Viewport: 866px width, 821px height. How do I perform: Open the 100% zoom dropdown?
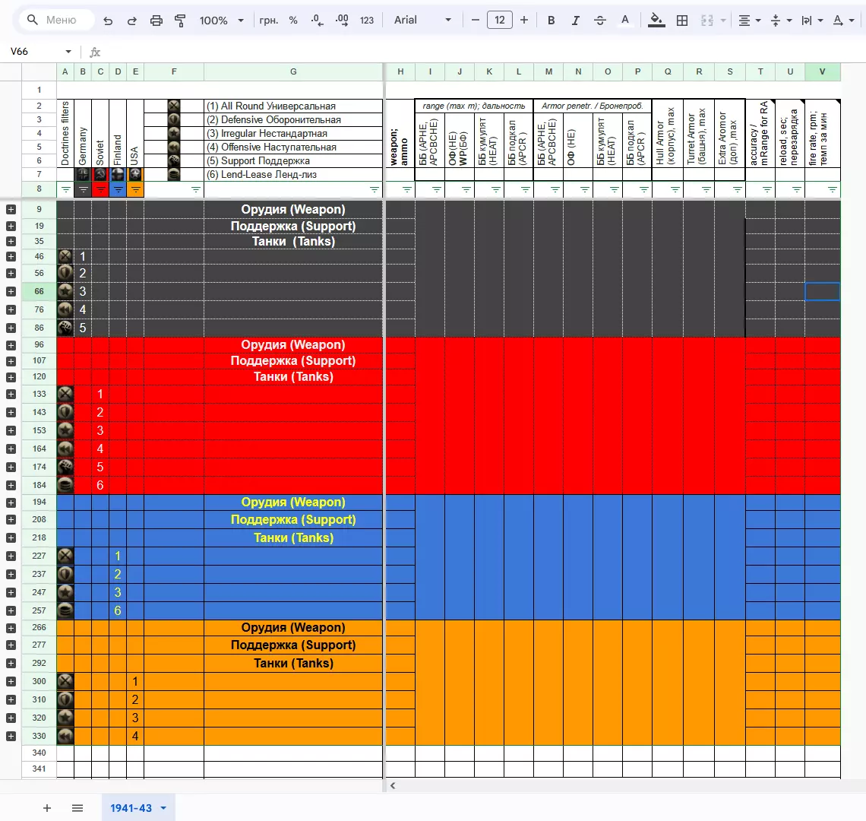tap(222, 21)
